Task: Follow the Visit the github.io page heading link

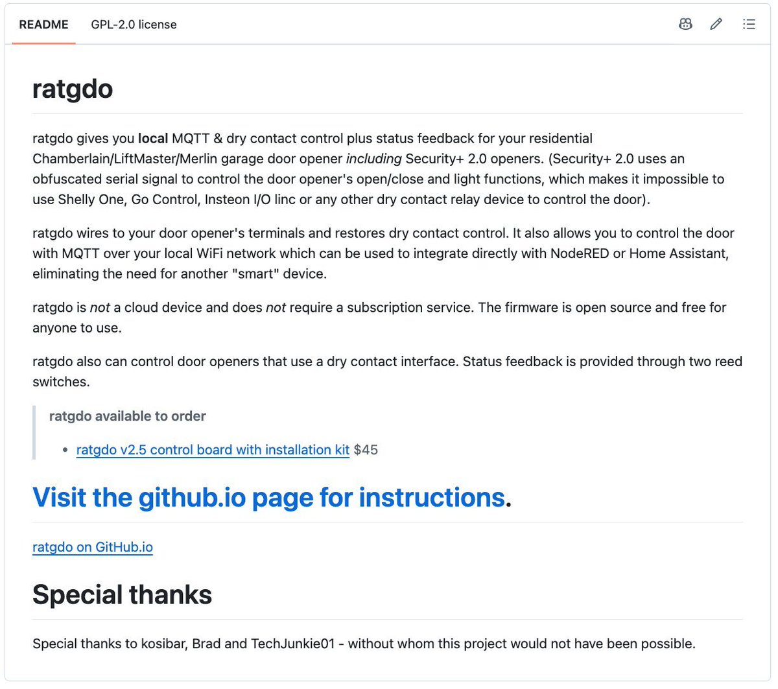Action: click(268, 497)
